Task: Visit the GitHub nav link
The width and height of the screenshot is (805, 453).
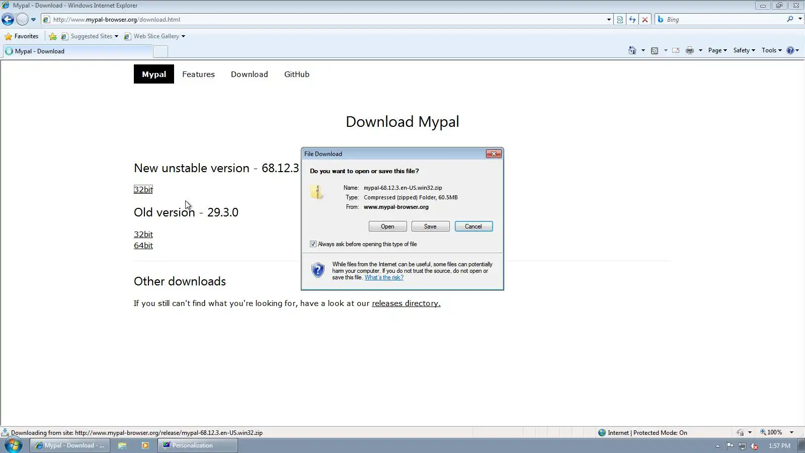Action: click(297, 74)
